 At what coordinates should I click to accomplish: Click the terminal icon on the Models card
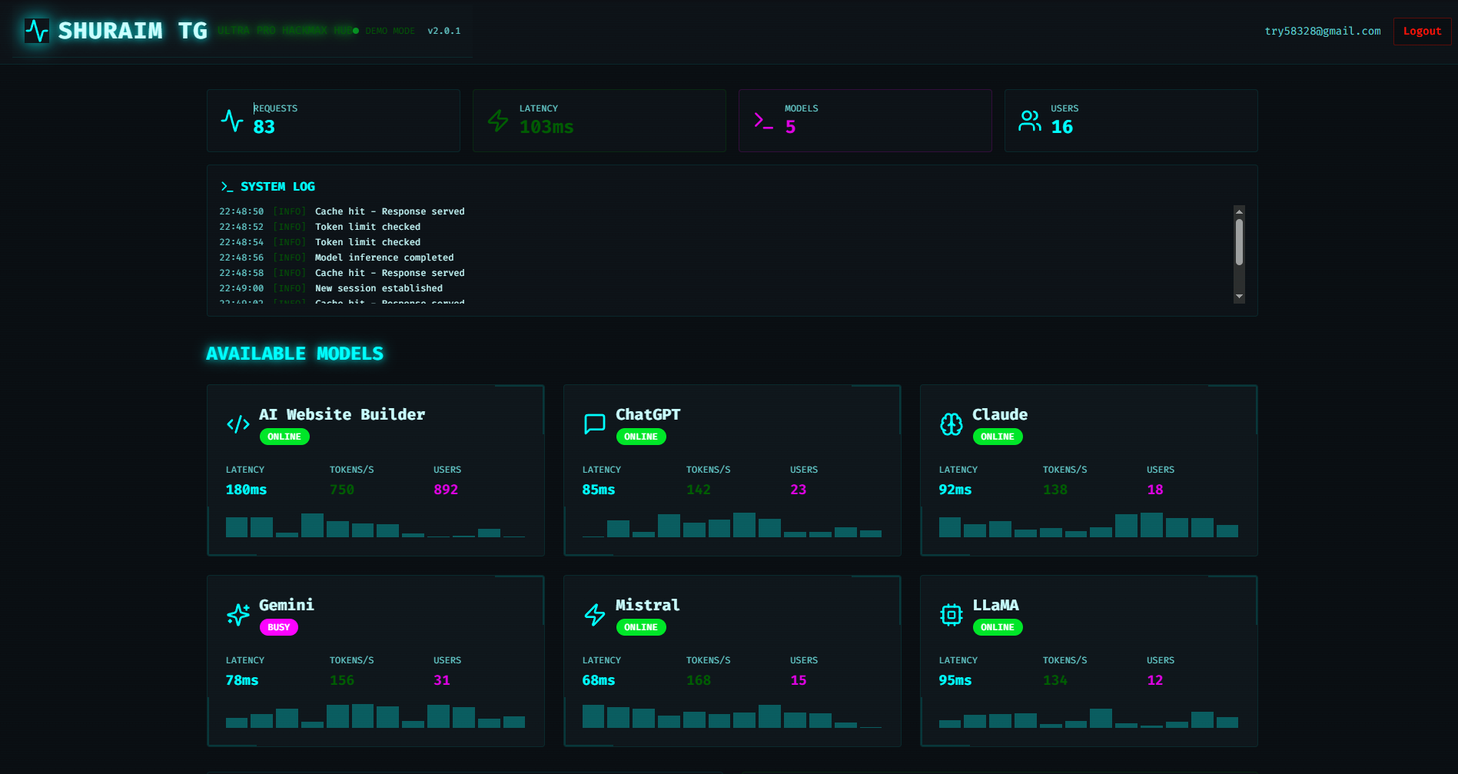[763, 120]
